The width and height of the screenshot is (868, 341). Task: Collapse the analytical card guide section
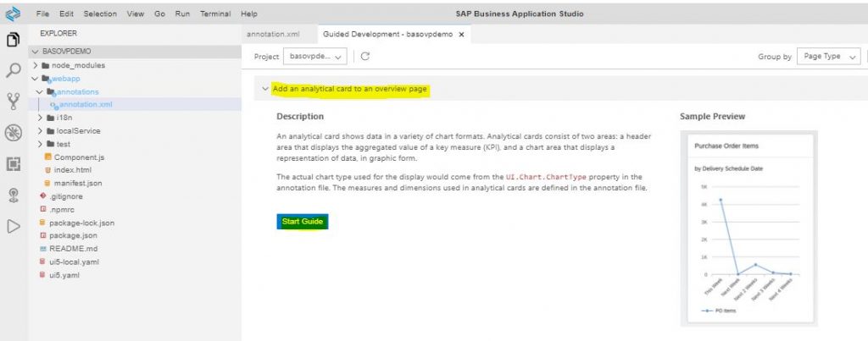(265, 89)
